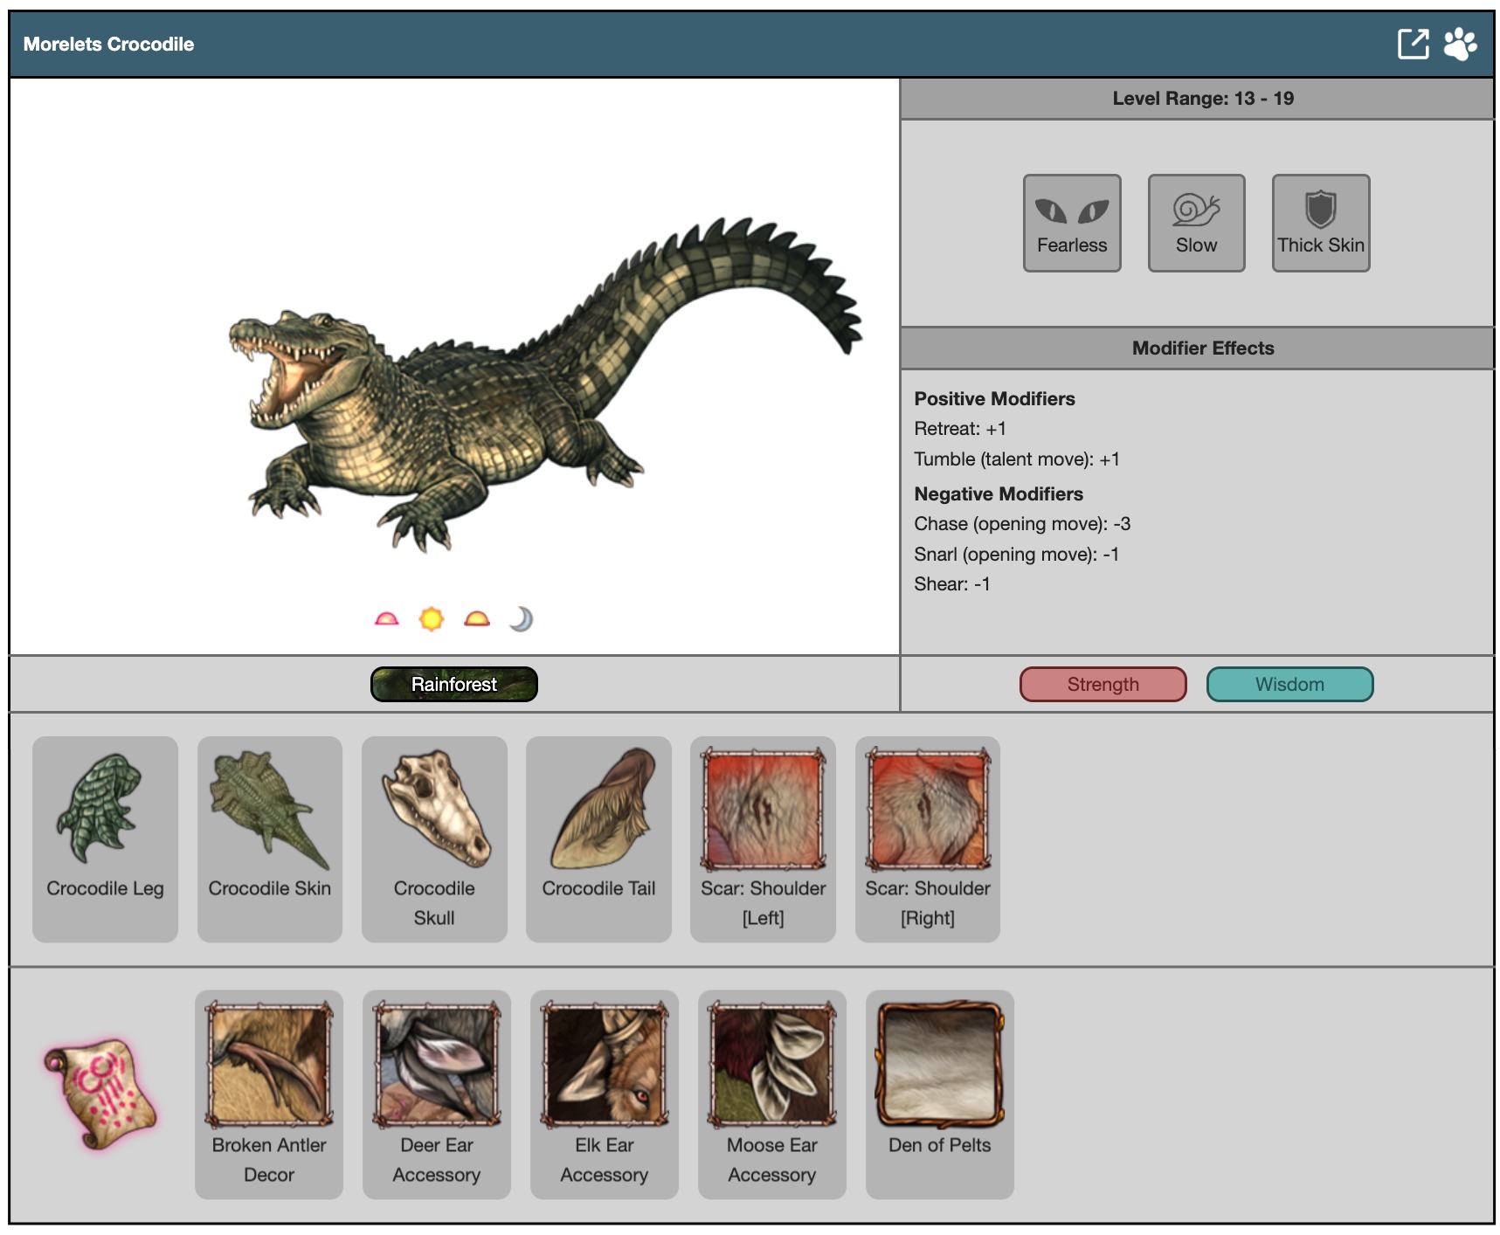
Task: Click the crescent moon night icon
Action: coord(521,619)
